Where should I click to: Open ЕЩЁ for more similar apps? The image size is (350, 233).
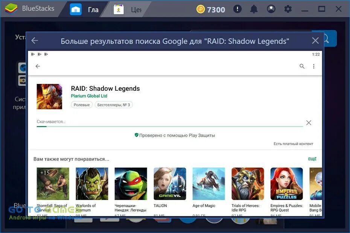pyautogui.click(x=312, y=159)
